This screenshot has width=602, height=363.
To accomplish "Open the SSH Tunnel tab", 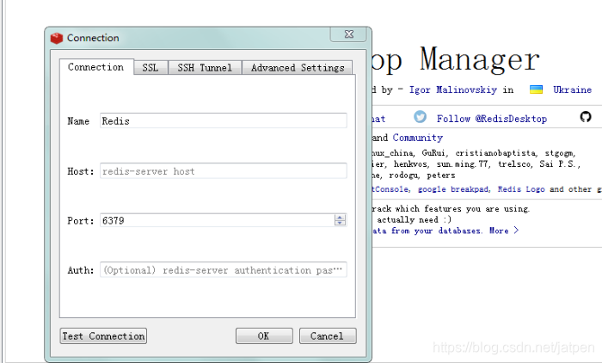I will (205, 68).
